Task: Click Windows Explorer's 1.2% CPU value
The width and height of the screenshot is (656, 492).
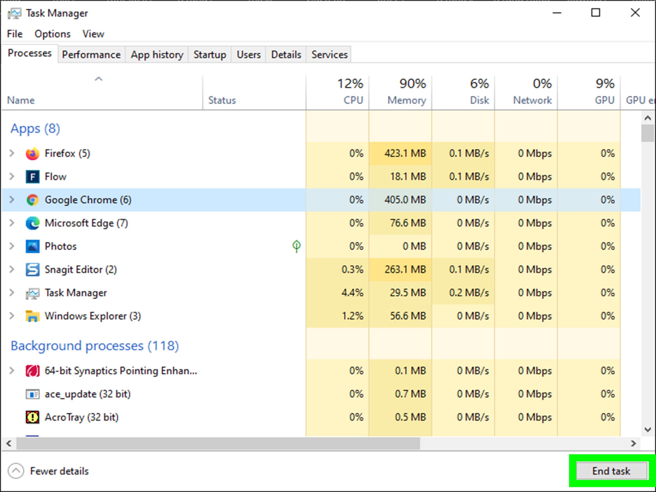Action: click(x=352, y=316)
